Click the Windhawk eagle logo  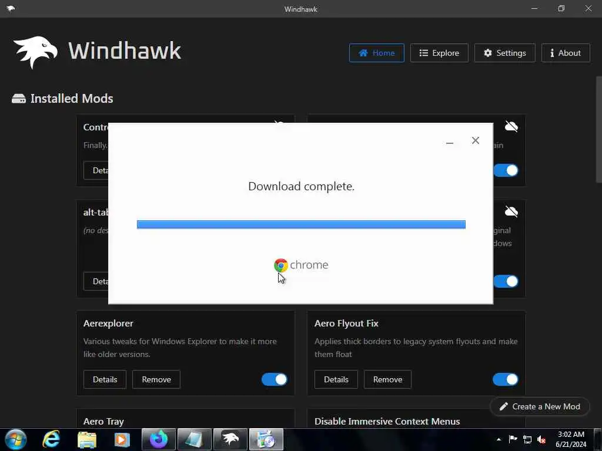[x=35, y=52]
